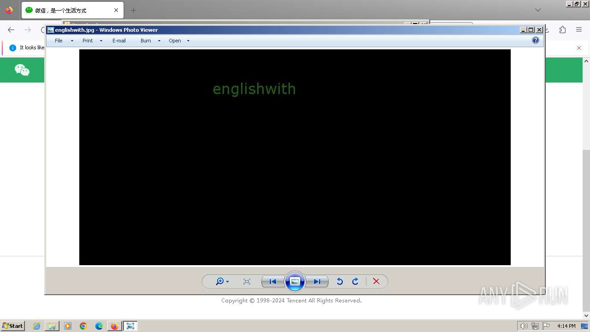Start the slide show
Viewport: 590px width, 332px height.
295,281
